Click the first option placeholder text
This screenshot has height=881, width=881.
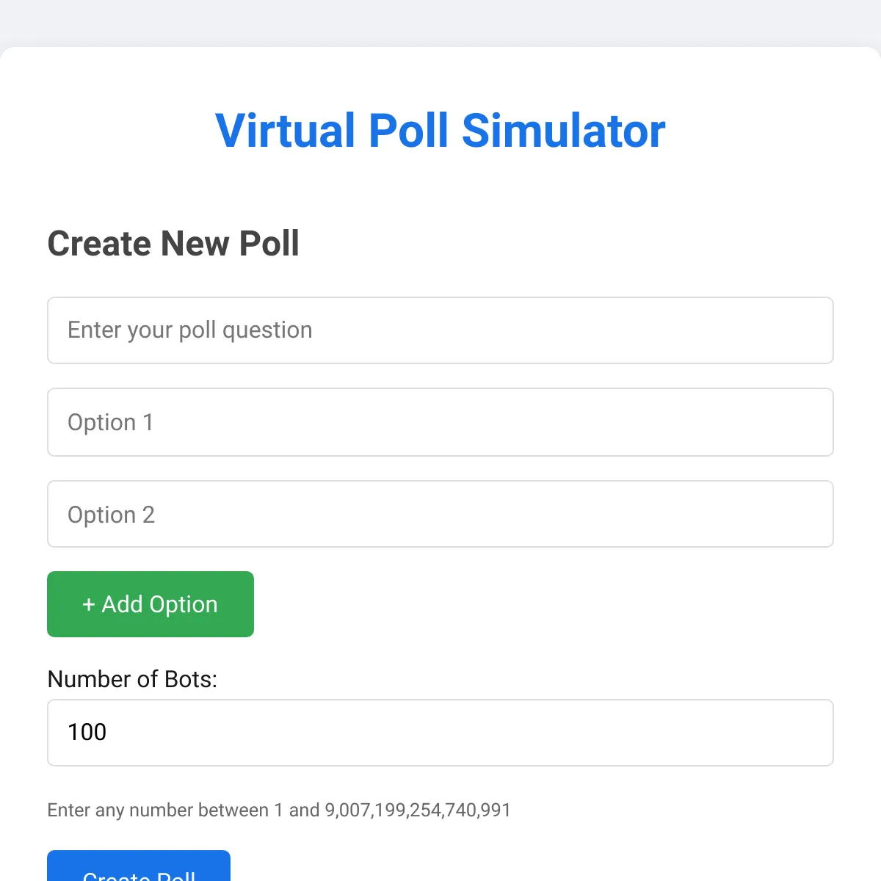point(110,422)
